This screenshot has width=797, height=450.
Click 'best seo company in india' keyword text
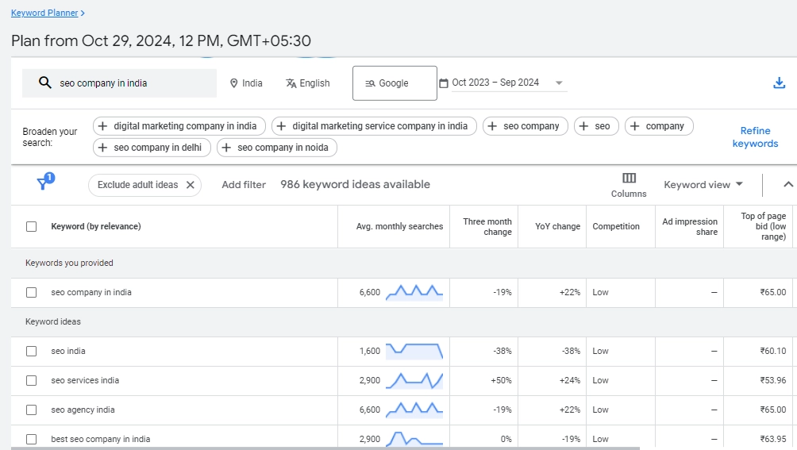(101, 440)
